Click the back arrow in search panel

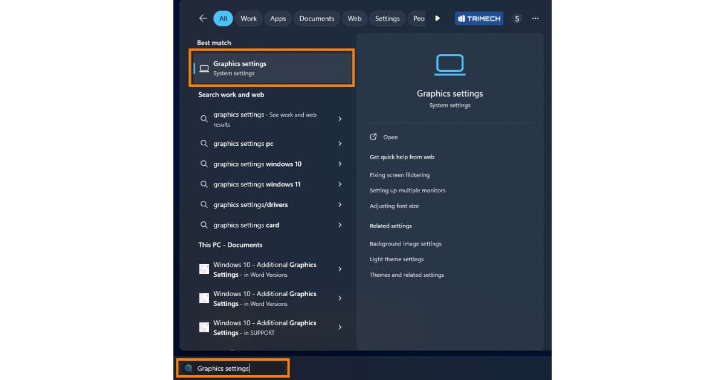tap(203, 19)
